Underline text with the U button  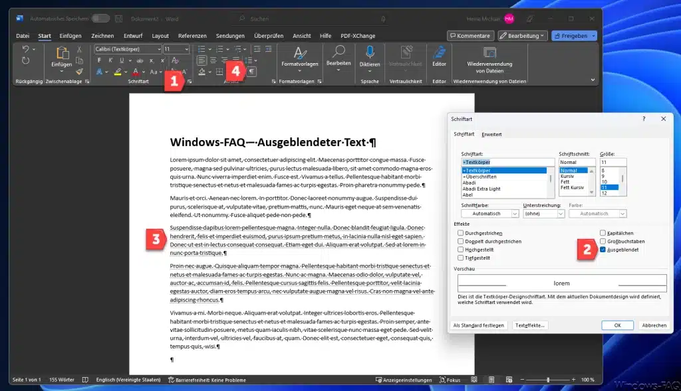point(122,60)
